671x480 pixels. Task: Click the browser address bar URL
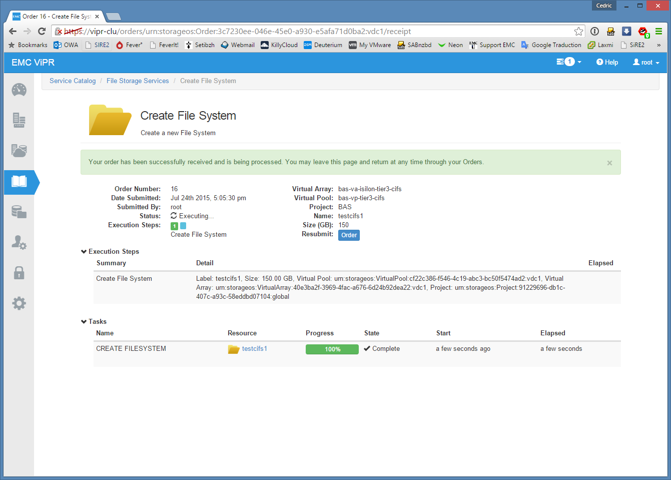pos(300,32)
